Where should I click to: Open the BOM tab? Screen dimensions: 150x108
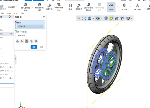pyautogui.click(x=16, y=13)
